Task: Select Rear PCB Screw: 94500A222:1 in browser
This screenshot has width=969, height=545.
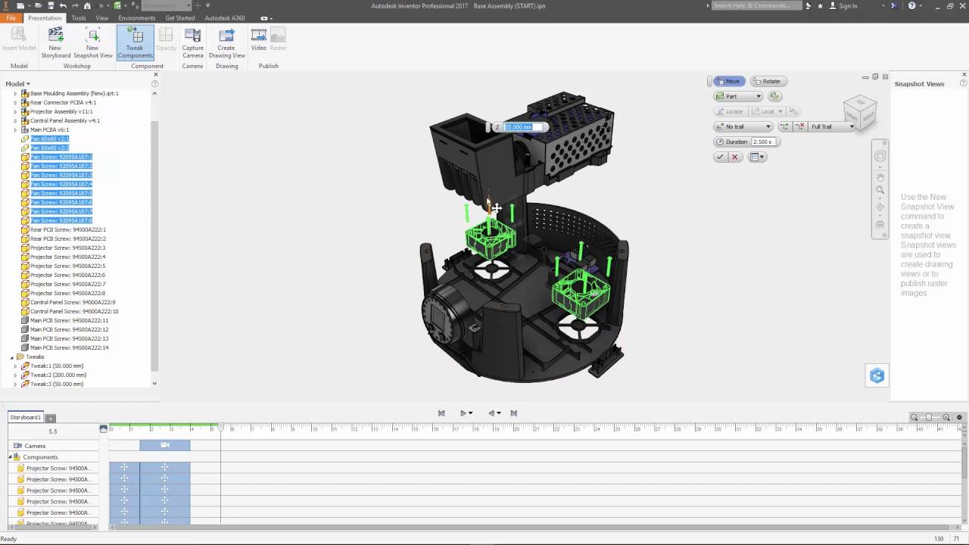Action: coord(68,229)
